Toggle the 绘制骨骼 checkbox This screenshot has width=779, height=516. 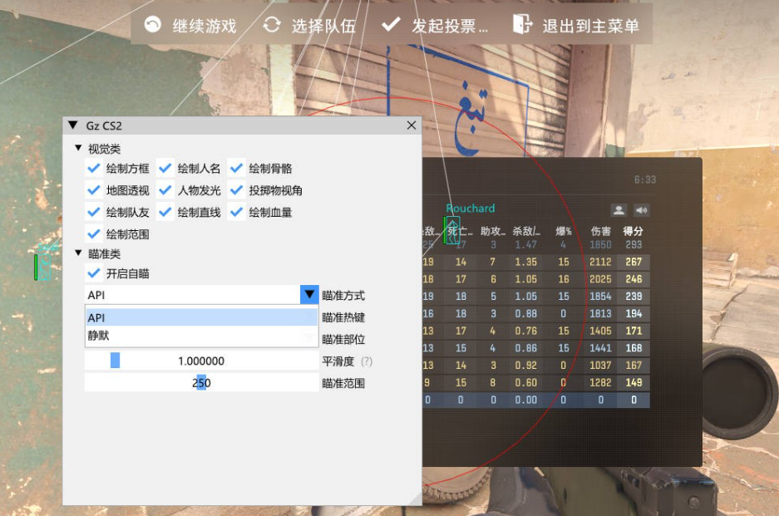[236, 168]
